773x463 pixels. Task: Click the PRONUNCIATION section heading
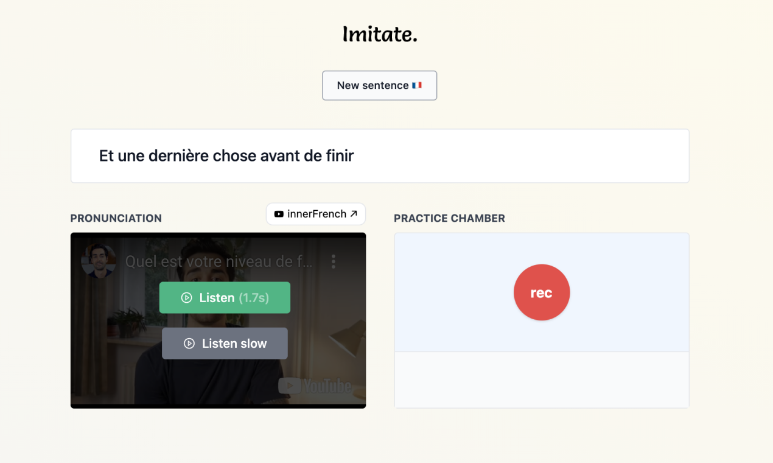pyautogui.click(x=116, y=218)
